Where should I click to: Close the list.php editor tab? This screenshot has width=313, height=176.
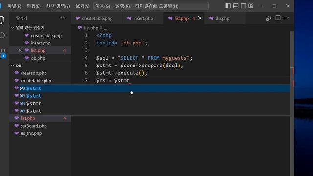(x=200, y=18)
